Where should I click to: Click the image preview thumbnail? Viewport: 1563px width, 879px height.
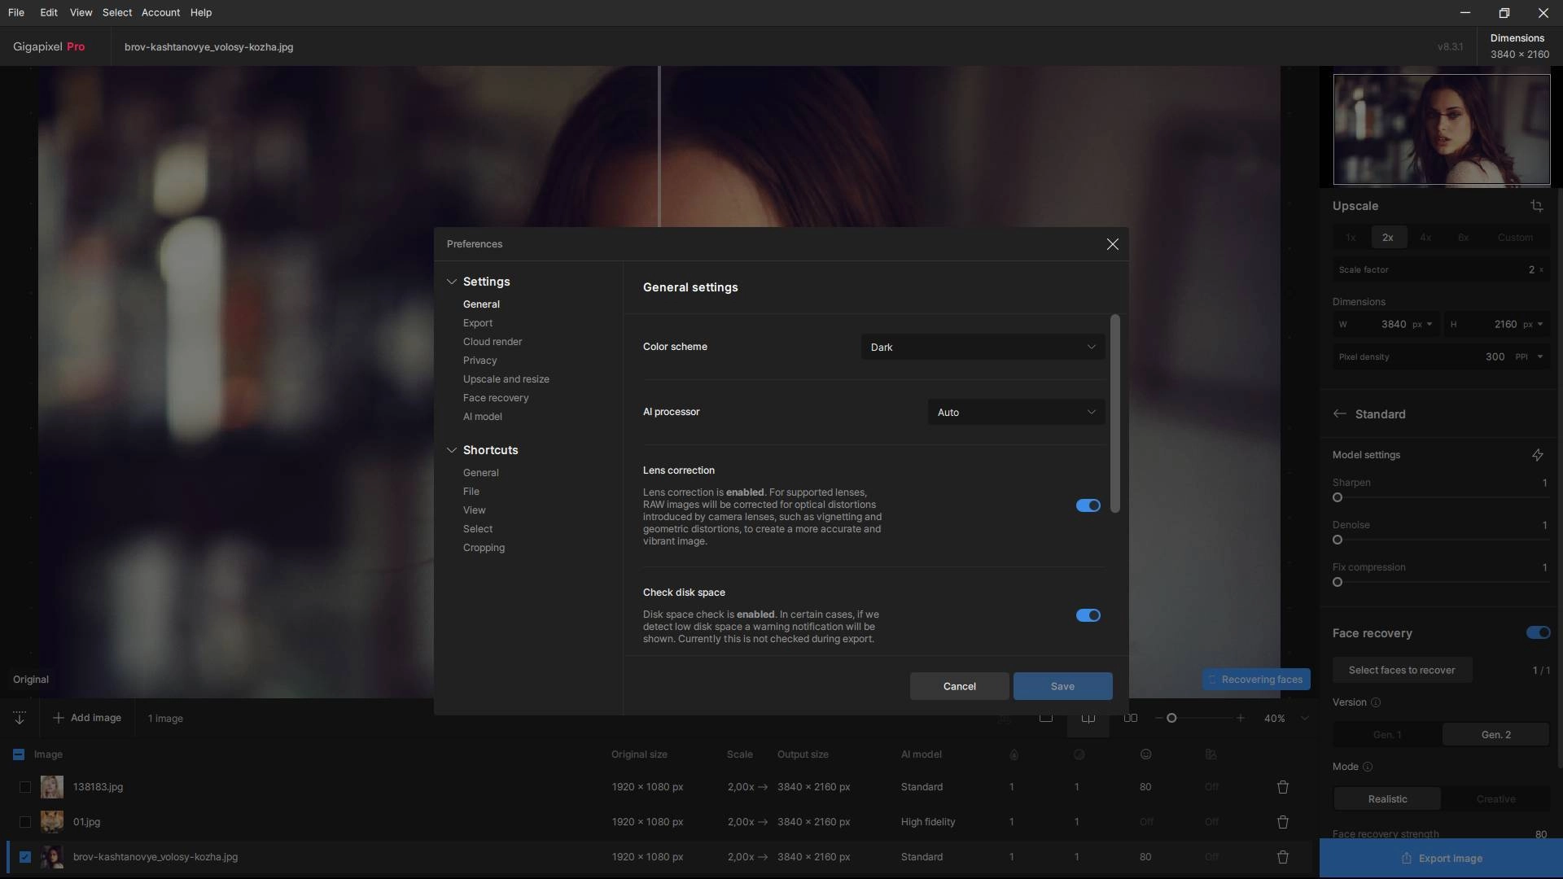tap(1441, 129)
